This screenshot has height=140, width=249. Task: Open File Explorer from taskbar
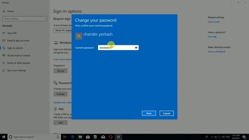click(x=80, y=137)
